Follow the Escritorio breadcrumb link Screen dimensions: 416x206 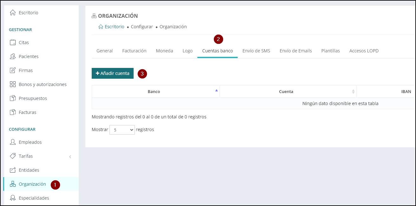tap(114, 27)
